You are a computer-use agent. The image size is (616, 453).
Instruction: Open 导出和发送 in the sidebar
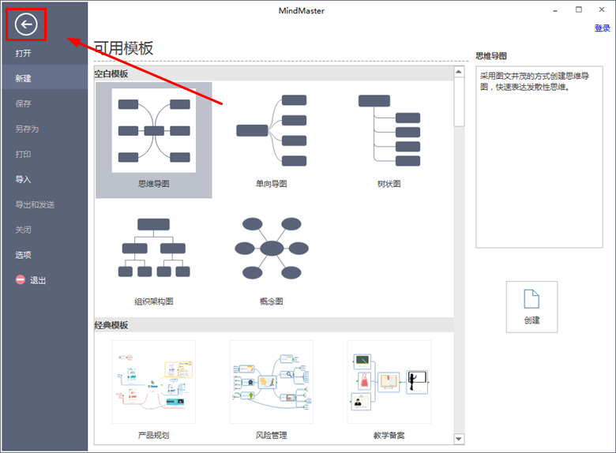coord(35,204)
